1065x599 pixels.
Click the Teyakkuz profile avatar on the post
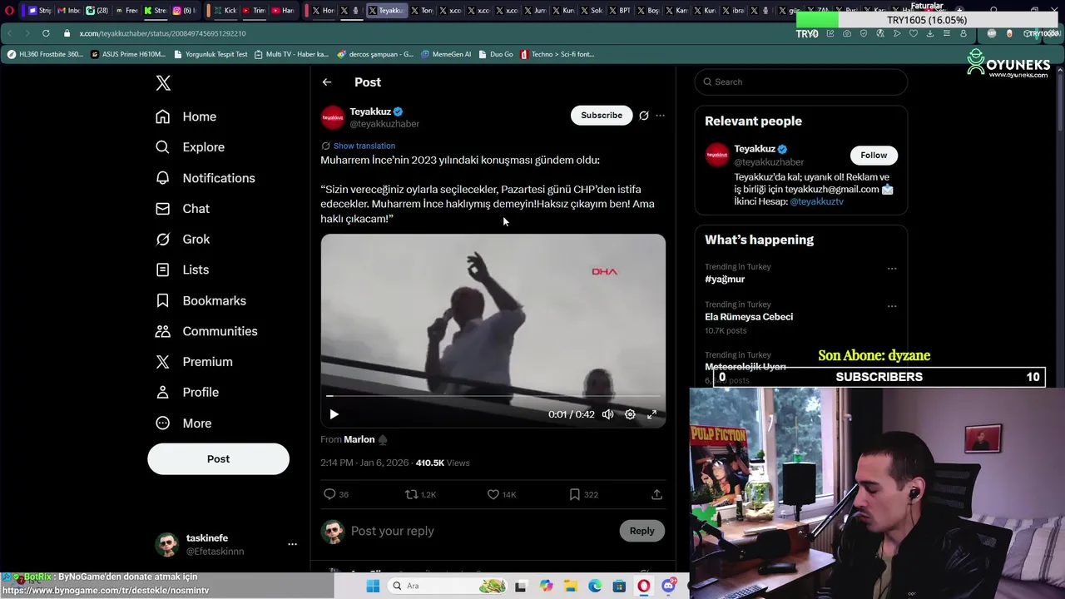333,117
